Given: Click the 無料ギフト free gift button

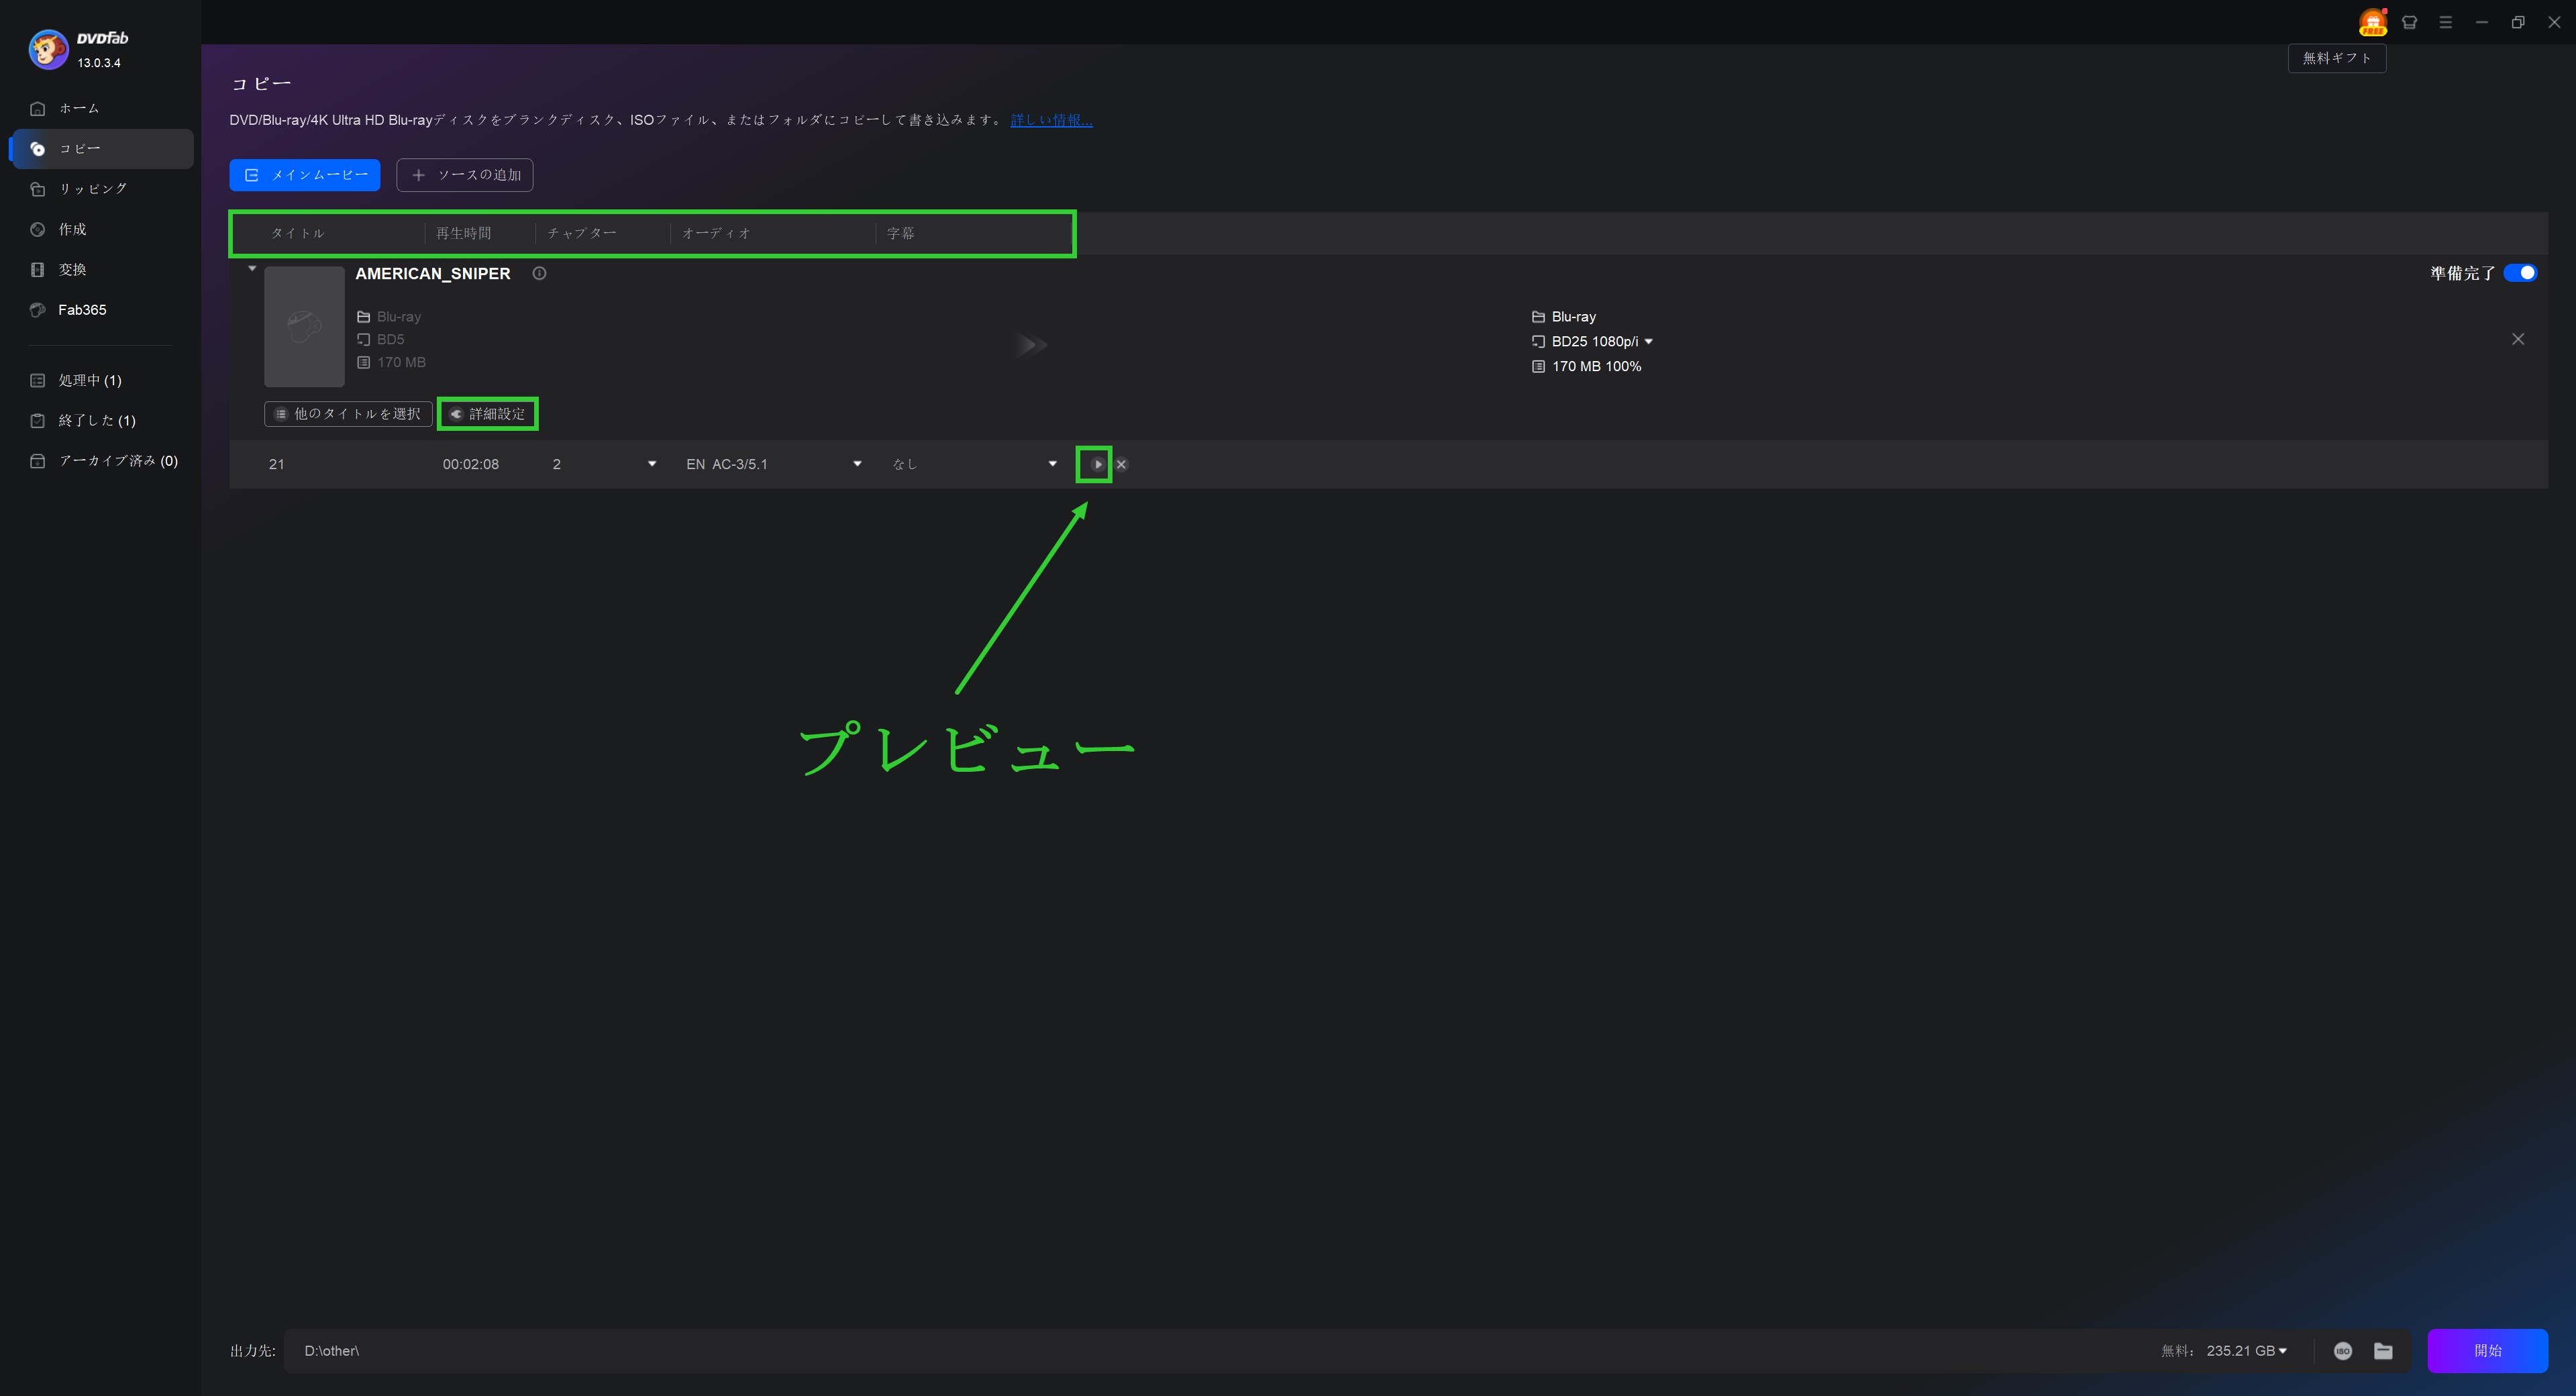Looking at the screenshot, I should click(x=2337, y=58).
